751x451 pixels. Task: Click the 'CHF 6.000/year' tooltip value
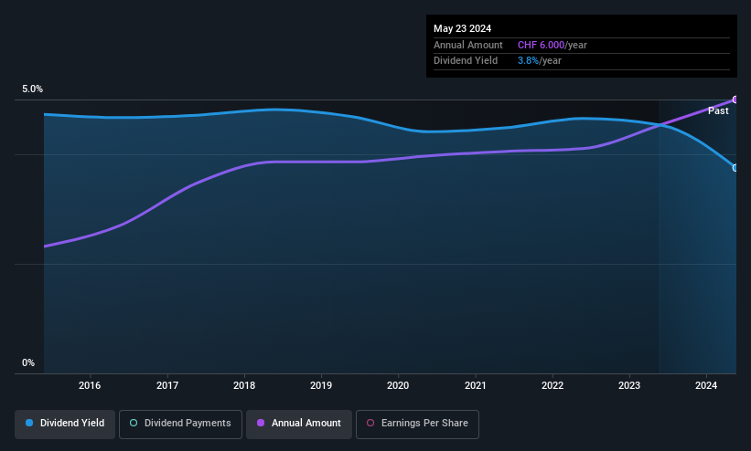point(553,45)
